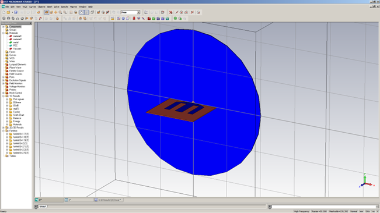Click the Sphere shape icon
This screenshot has width=380, height=213.
pos(9,19)
